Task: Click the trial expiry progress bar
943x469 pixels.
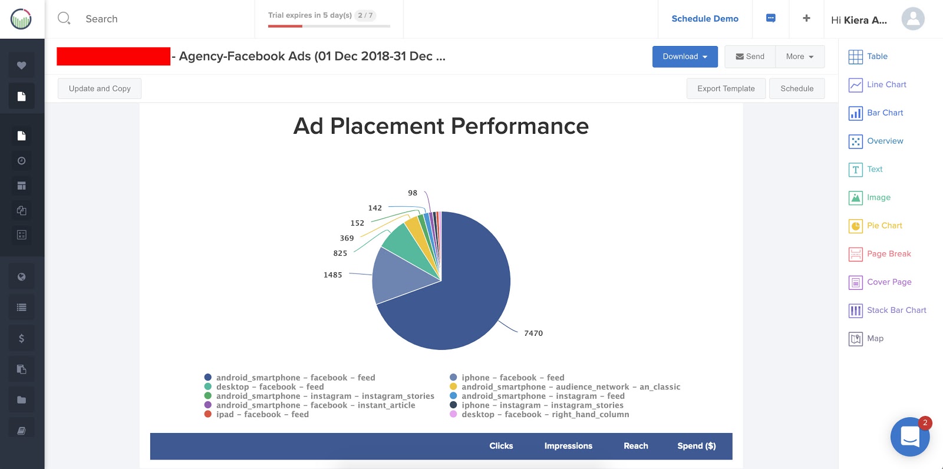Action: tap(329, 26)
